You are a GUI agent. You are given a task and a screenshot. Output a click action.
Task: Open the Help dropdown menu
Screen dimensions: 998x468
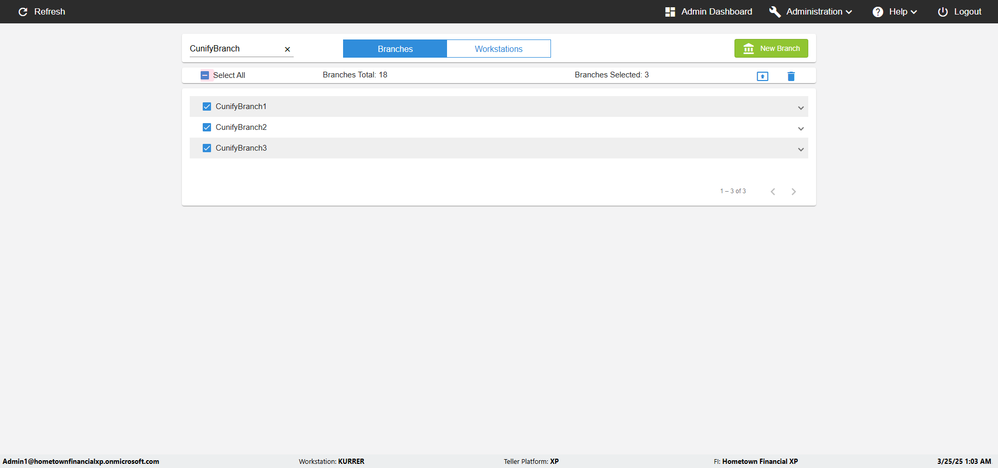coord(895,11)
